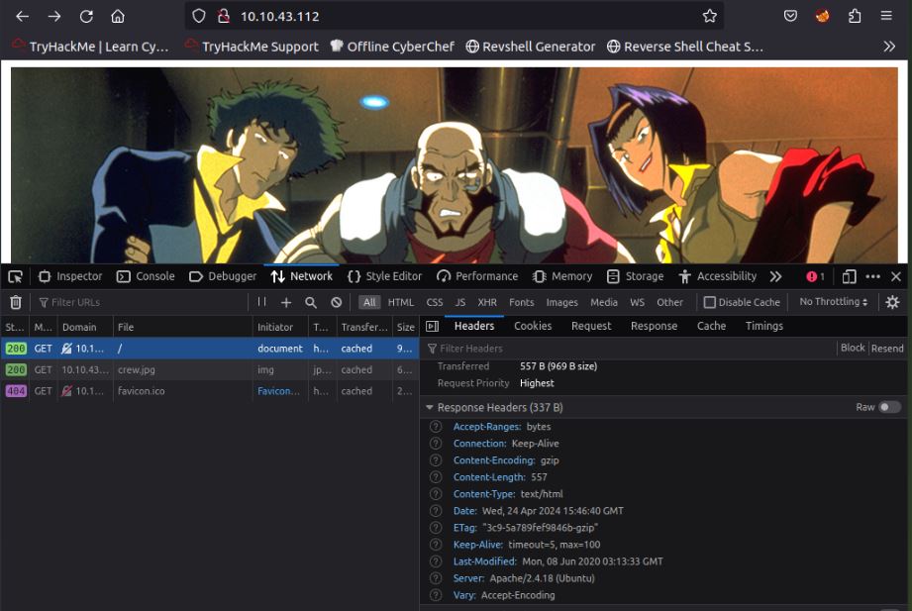Bookmark this page with the star icon
Screen dimensions: 912x611
pos(710,16)
